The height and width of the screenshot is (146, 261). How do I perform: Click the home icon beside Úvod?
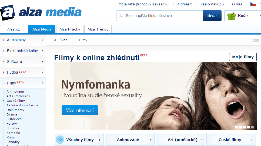[x=55, y=40]
